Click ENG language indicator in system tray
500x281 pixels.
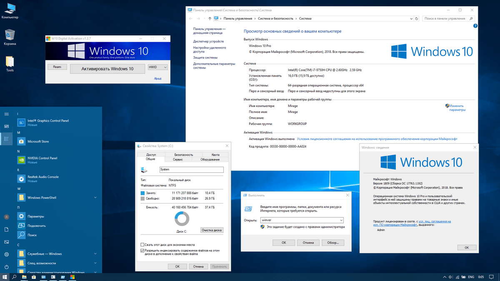point(471,277)
